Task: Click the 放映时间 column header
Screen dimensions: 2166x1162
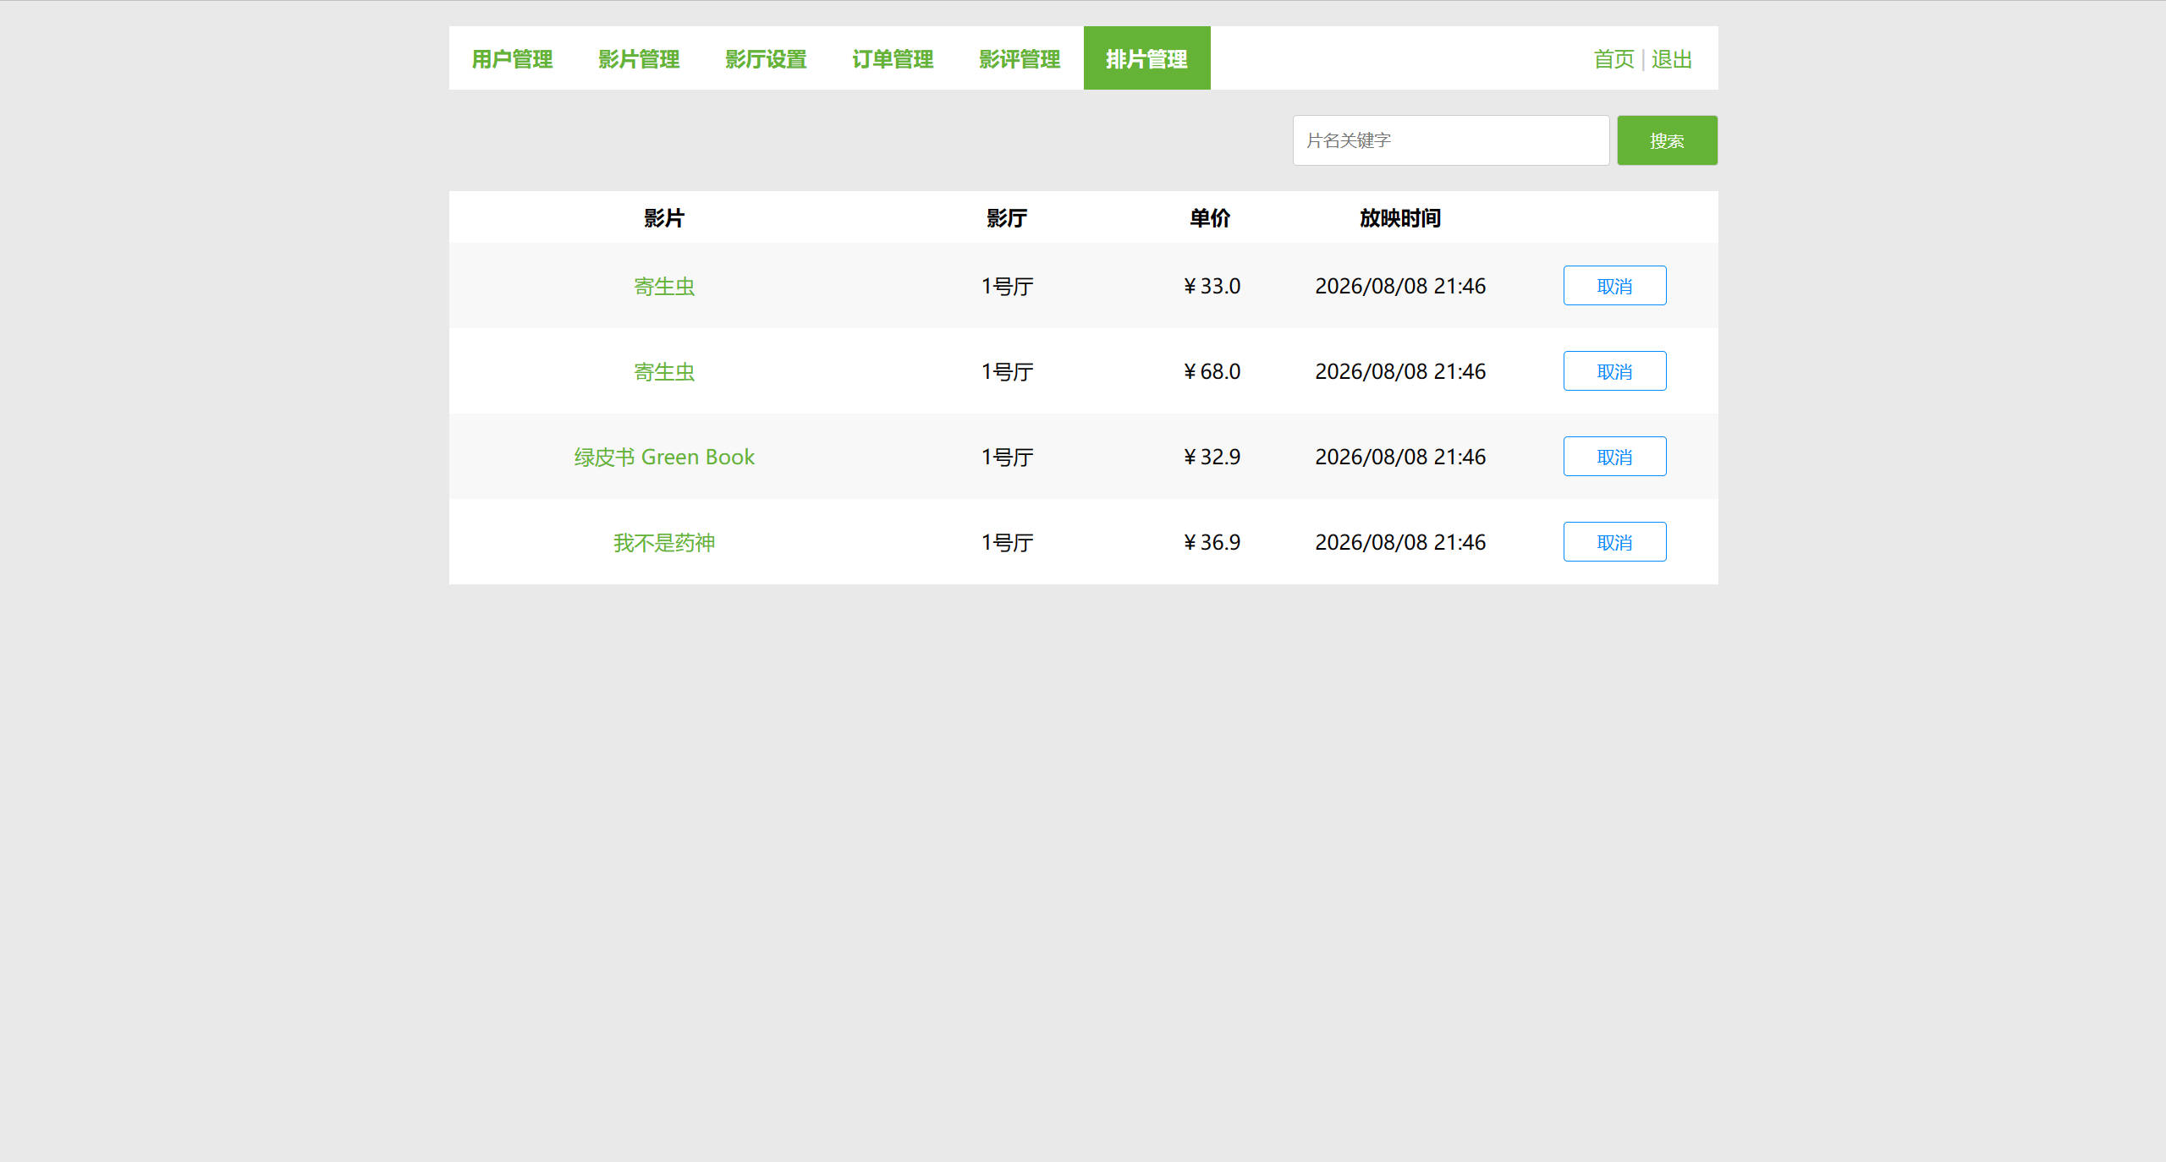Action: click(x=1399, y=218)
